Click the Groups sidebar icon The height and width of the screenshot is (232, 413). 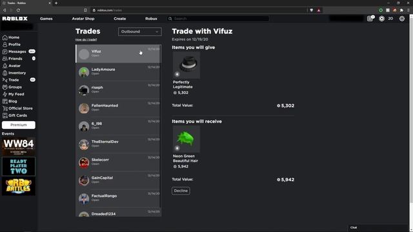tap(5, 87)
